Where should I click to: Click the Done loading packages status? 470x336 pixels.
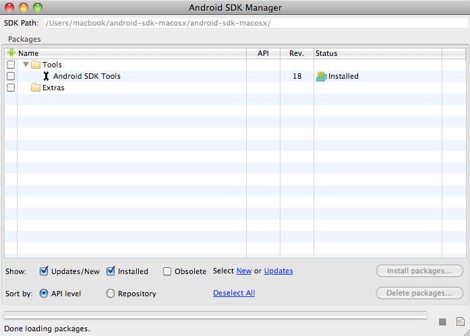click(x=47, y=329)
